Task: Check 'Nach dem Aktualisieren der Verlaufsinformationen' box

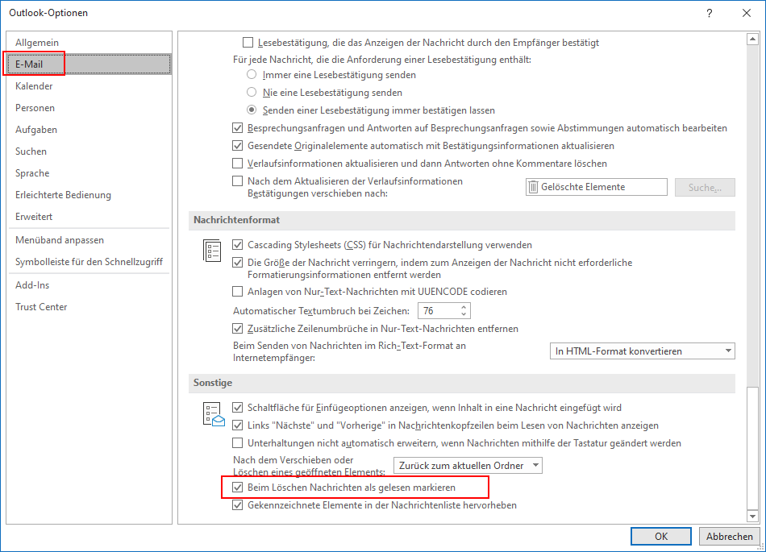Action: coord(237,181)
